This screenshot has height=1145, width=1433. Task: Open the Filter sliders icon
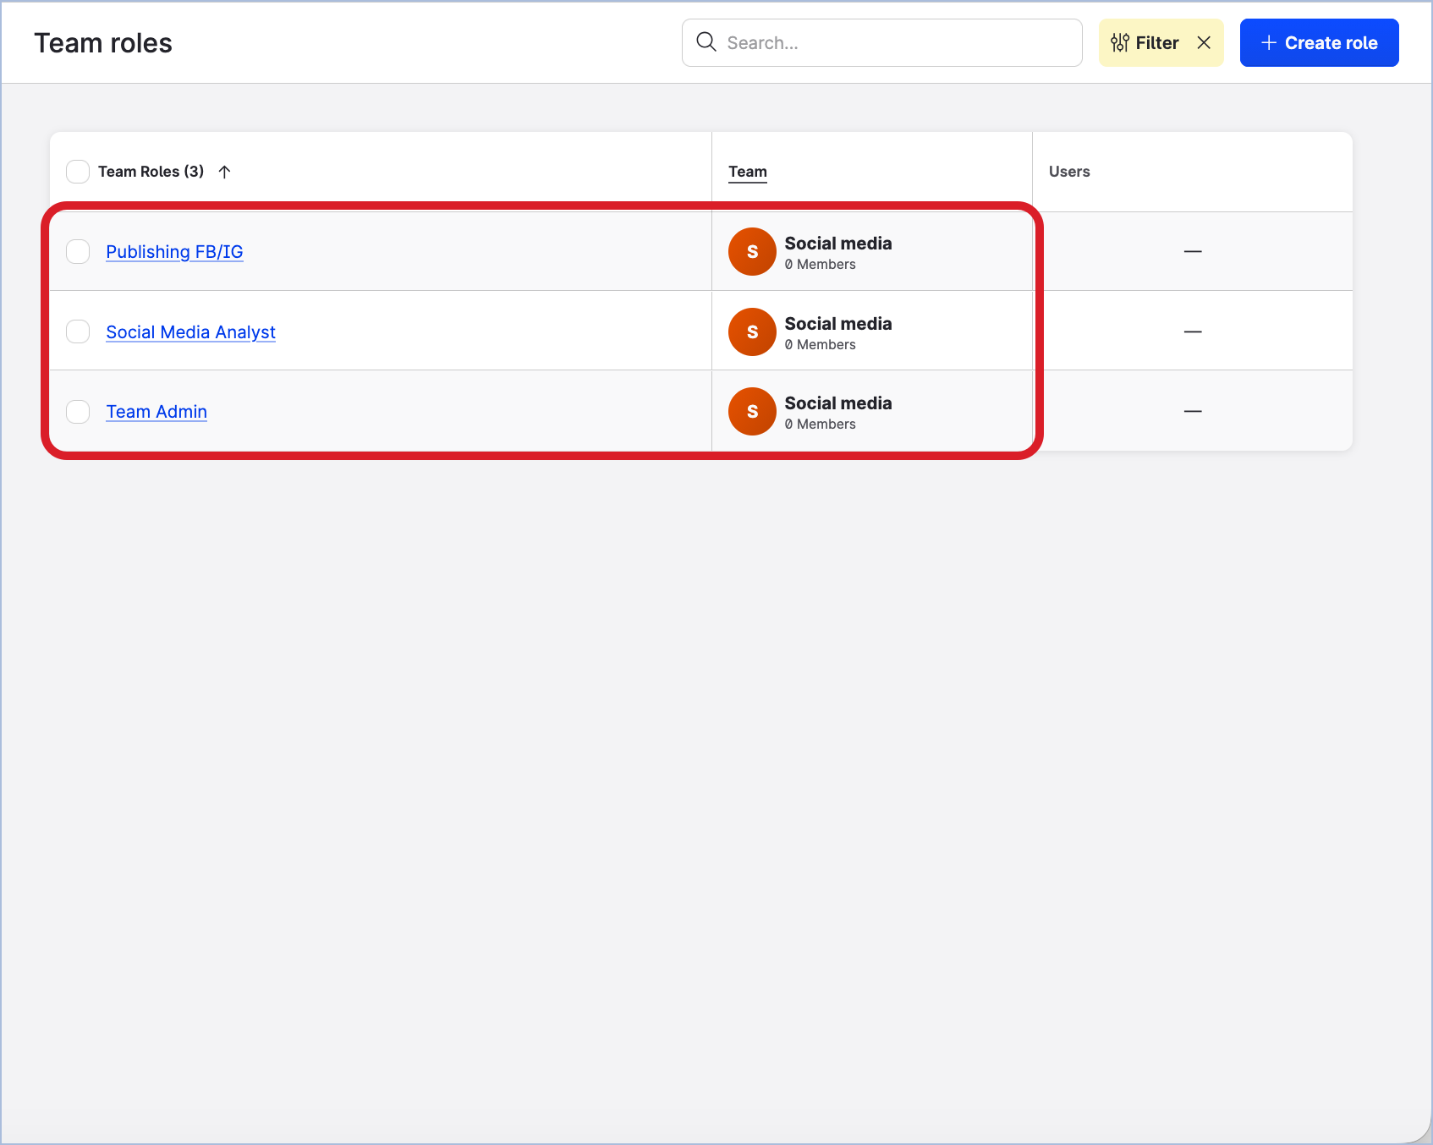point(1120,43)
